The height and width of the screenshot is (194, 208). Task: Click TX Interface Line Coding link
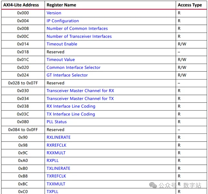[x=71, y=114]
